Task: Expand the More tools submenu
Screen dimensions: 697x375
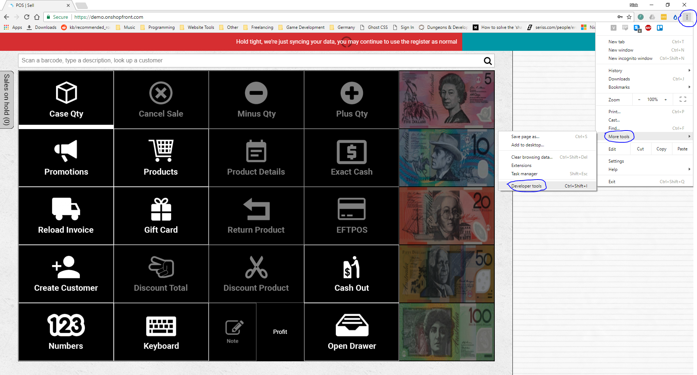Action: click(x=619, y=137)
